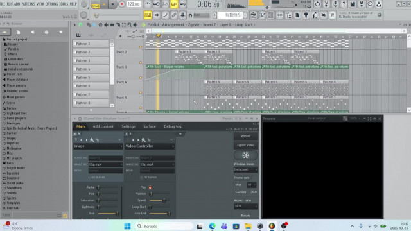
Task: Select Pattern 8 in pattern picker
Action: coord(91,103)
